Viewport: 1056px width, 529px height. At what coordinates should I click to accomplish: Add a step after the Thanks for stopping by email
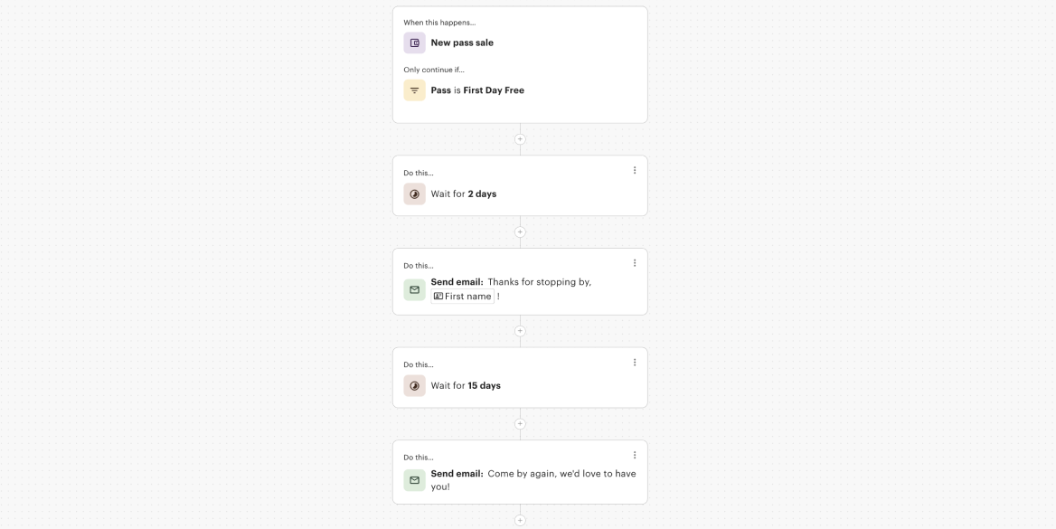520,332
